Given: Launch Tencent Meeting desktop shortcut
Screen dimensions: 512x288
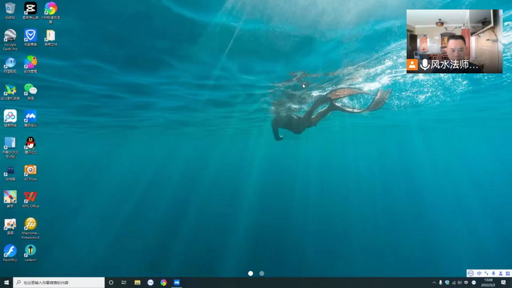Looking at the screenshot, I should click(30, 118).
